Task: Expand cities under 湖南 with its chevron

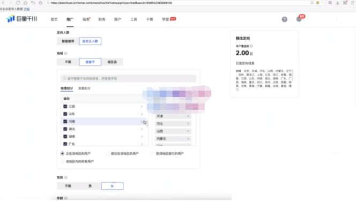Action: [142, 137]
